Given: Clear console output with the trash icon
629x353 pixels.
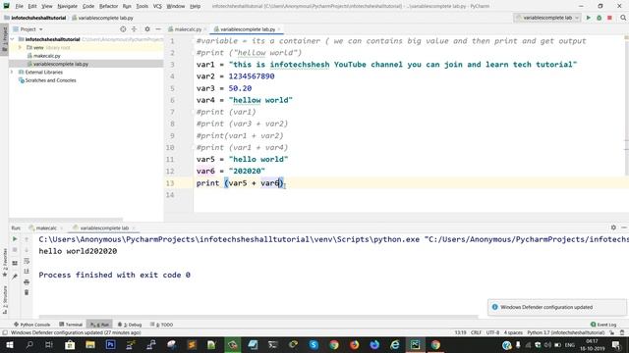Looking at the screenshot, I should (x=27, y=292).
